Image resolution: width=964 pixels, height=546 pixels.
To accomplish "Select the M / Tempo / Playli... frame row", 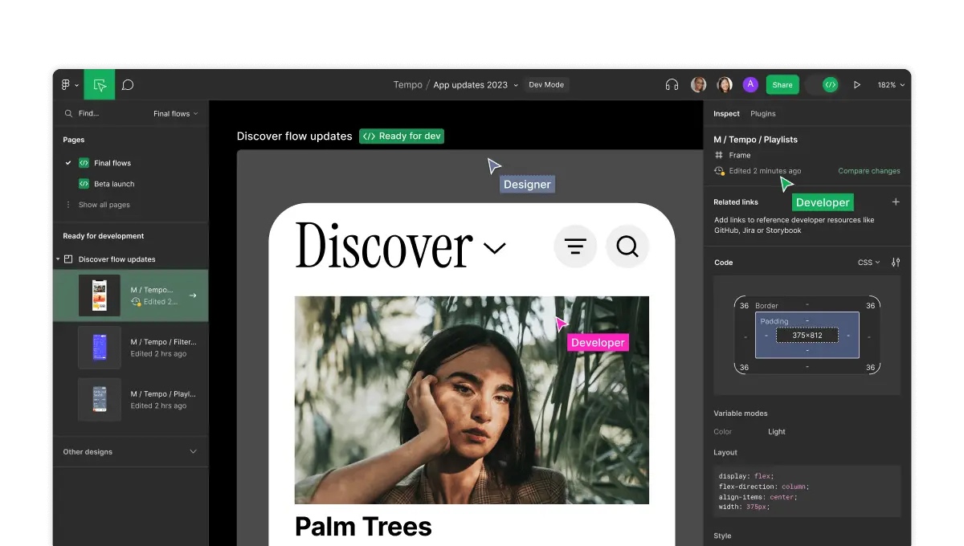I will 130,400.
